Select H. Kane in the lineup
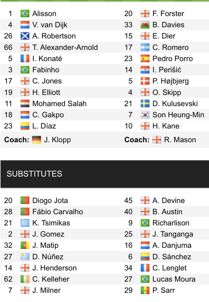The height and width of the screenshot is (302, 209). pos(166,126)
